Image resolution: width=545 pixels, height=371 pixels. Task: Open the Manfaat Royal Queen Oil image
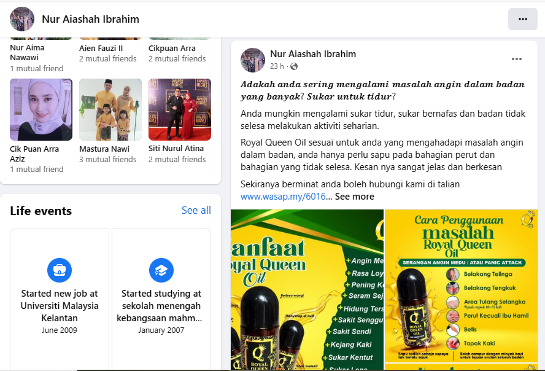307,289
